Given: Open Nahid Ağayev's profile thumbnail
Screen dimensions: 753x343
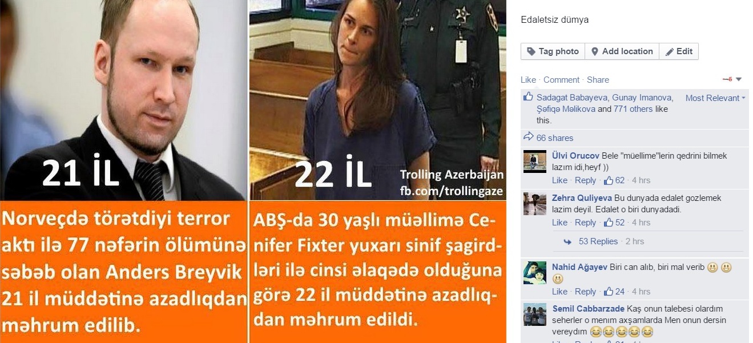Looking at the screenshot, I should [x=535, y=273].
